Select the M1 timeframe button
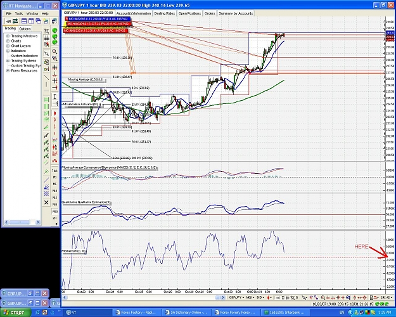Viewport: 396px width, 317px height. pos(54,178)
